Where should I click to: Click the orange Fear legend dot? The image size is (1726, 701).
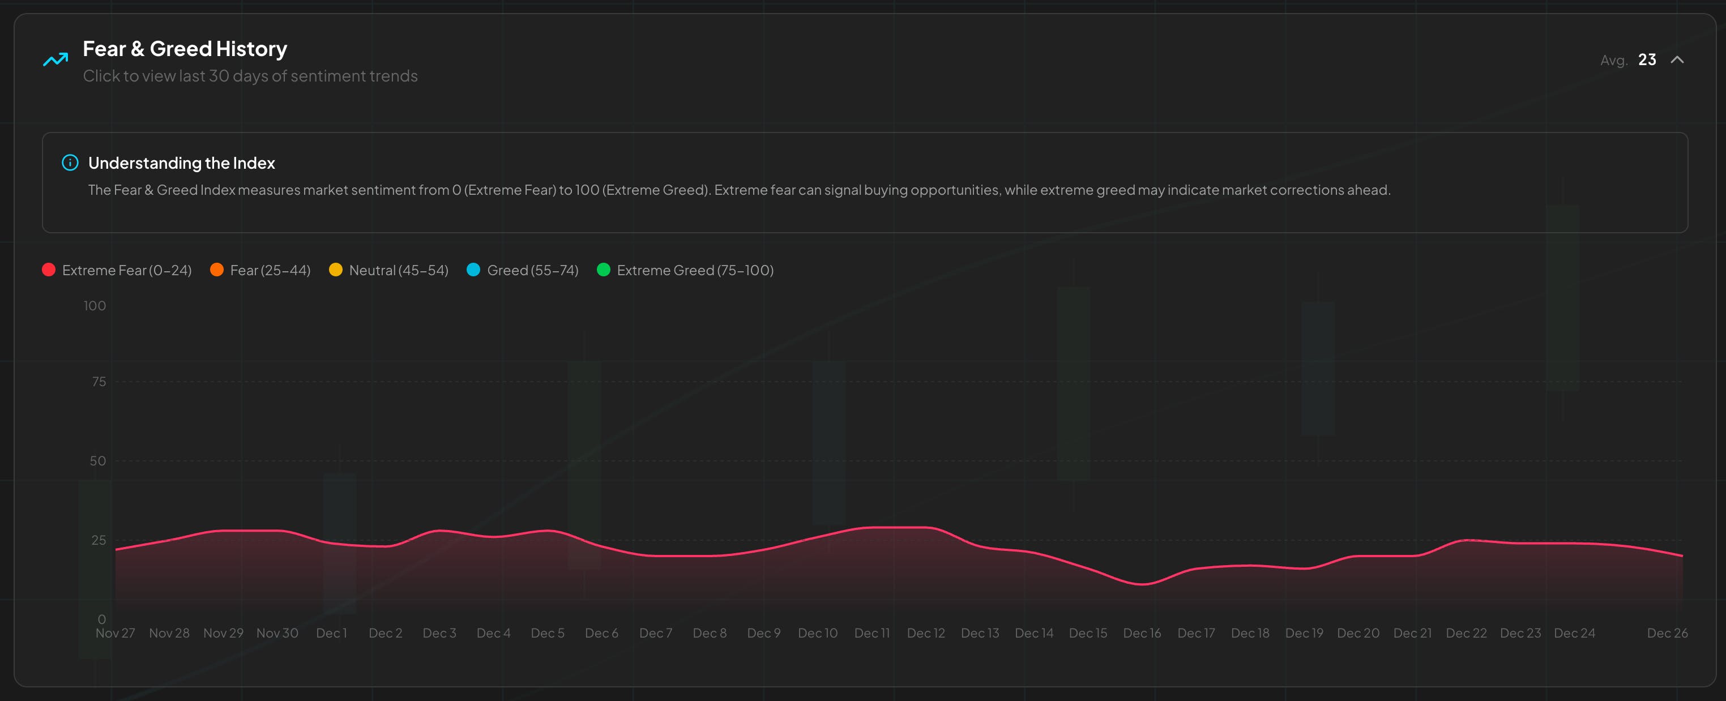point(216,270)
